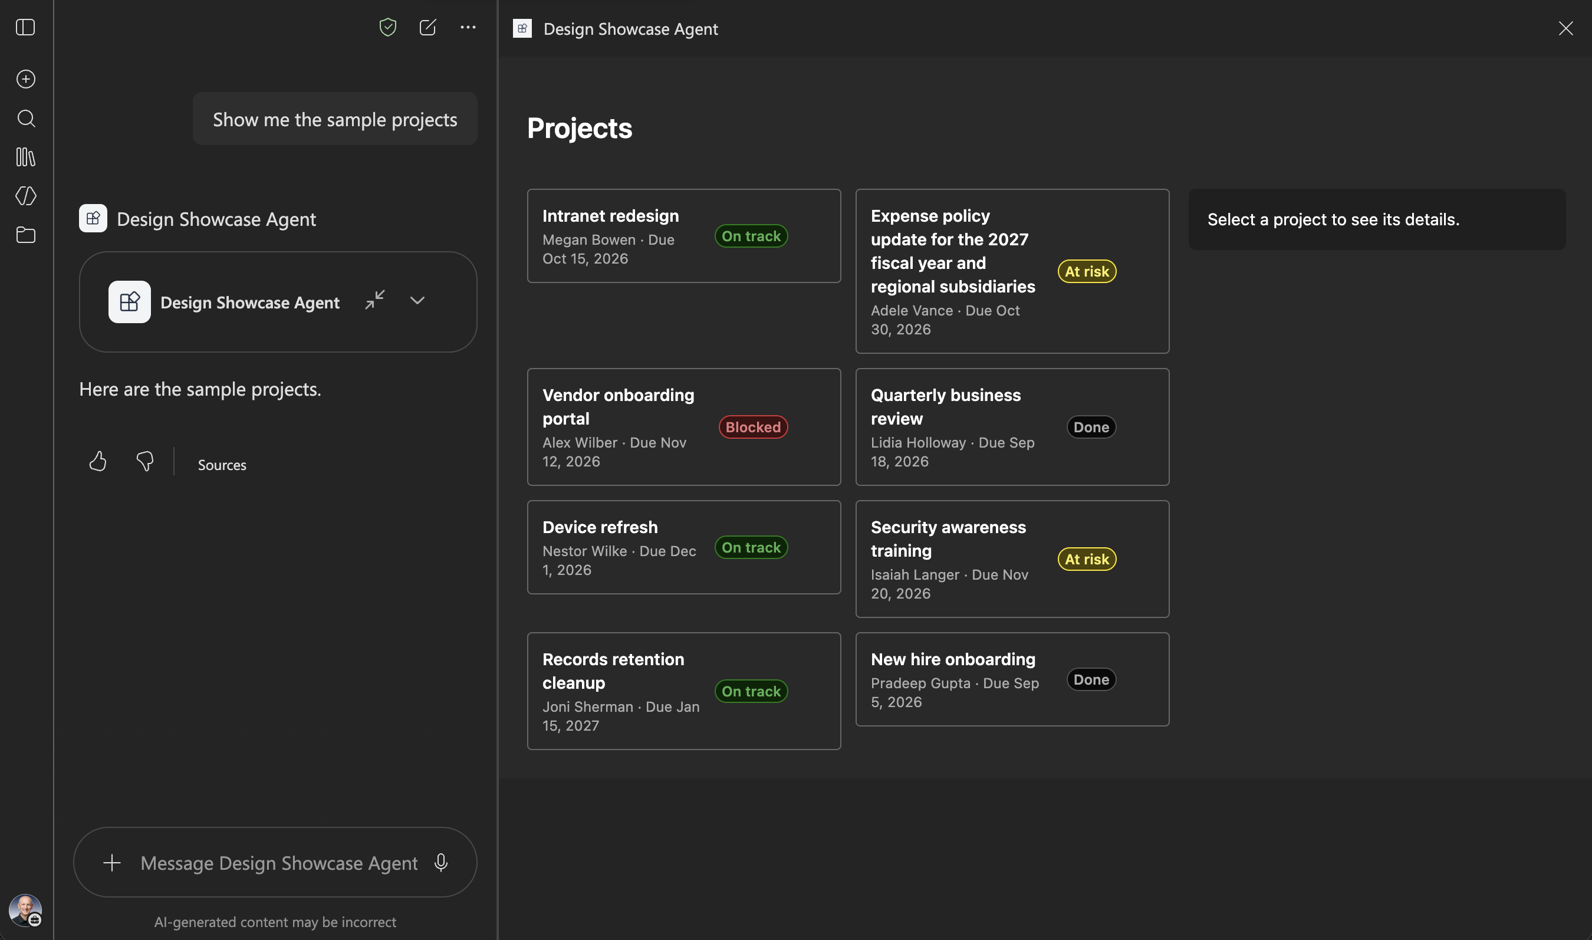Click At risk badge on Expense policy
This screenshot has width=1592, height=940.
[x=1087, y=271]
